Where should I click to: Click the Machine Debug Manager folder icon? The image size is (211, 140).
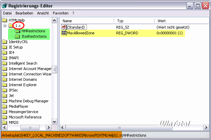(x=5, y=101)
